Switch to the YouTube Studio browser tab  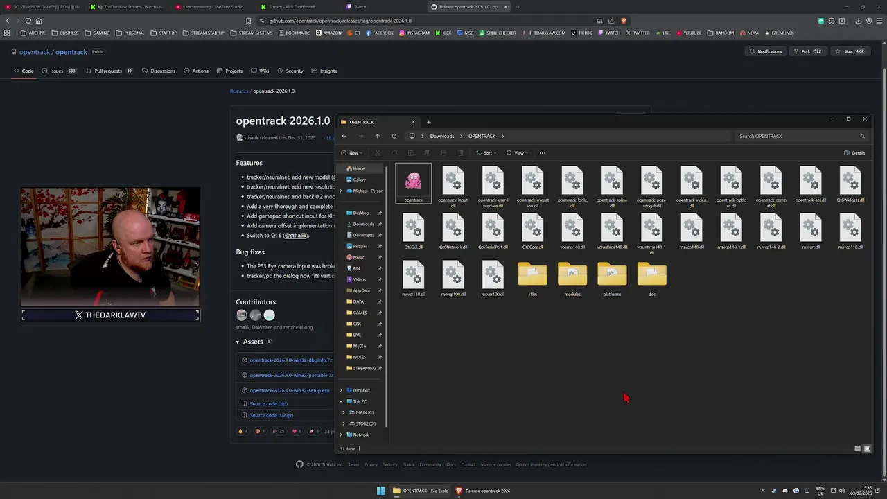pyautogui.click(x=213, y=6)
